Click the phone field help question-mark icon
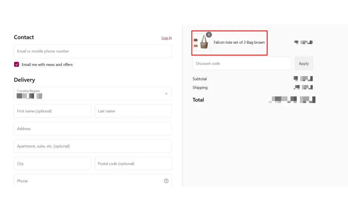Screen dimensions: 348x210 [x=166, y=181]
